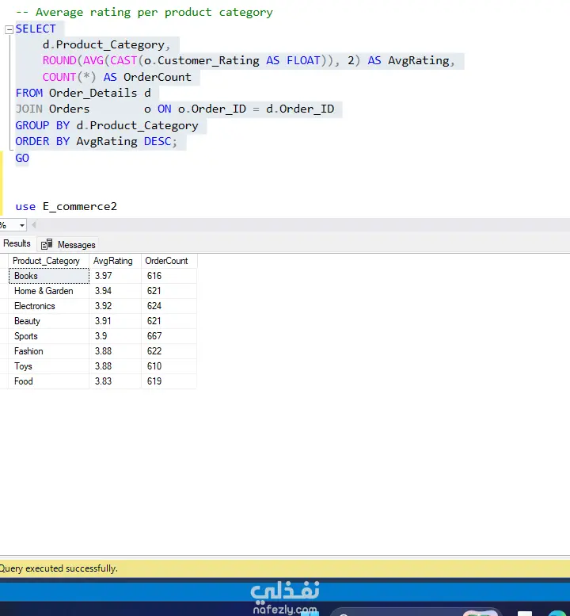Collapse the SELECT statement outline block
The width and height of the screenshot is (570, 616).
[9, 29]
